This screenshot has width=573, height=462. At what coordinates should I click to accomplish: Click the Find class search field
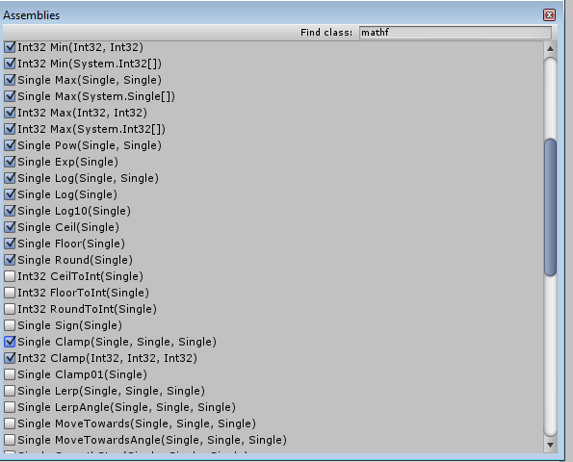455,33
